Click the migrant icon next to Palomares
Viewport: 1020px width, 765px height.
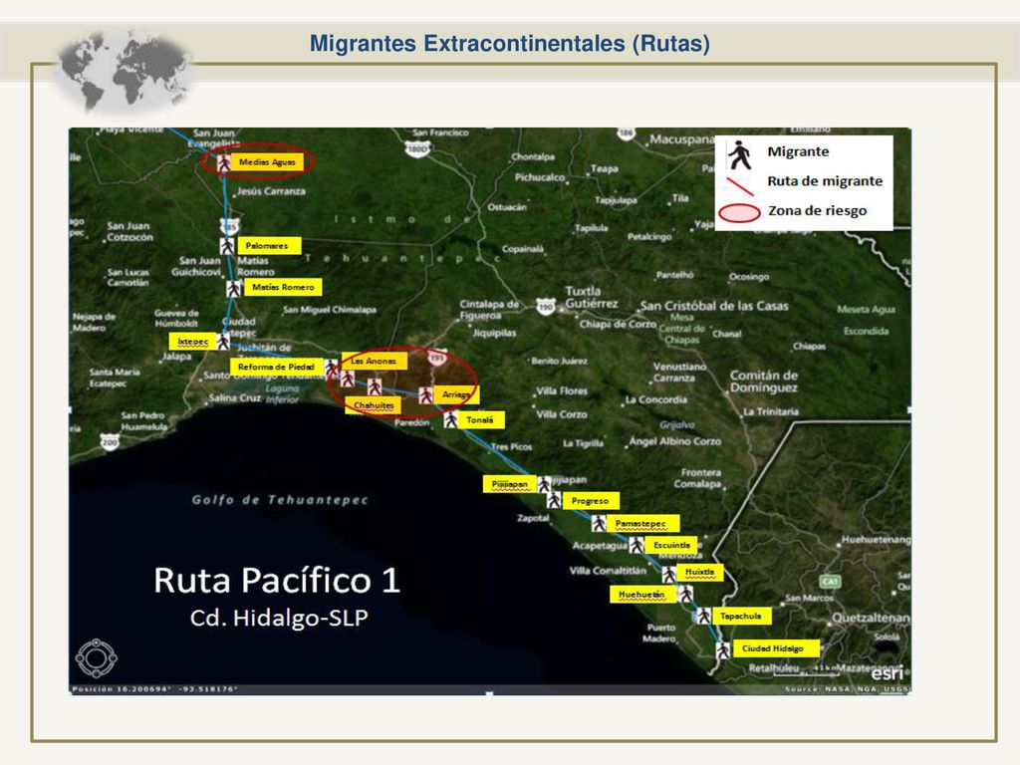[227, 247]
